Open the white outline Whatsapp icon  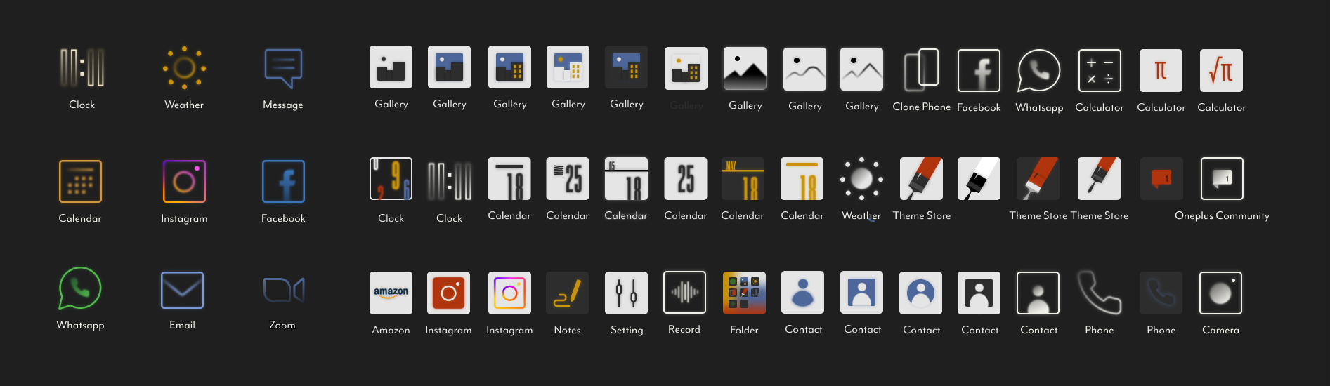click(1039, 70)
